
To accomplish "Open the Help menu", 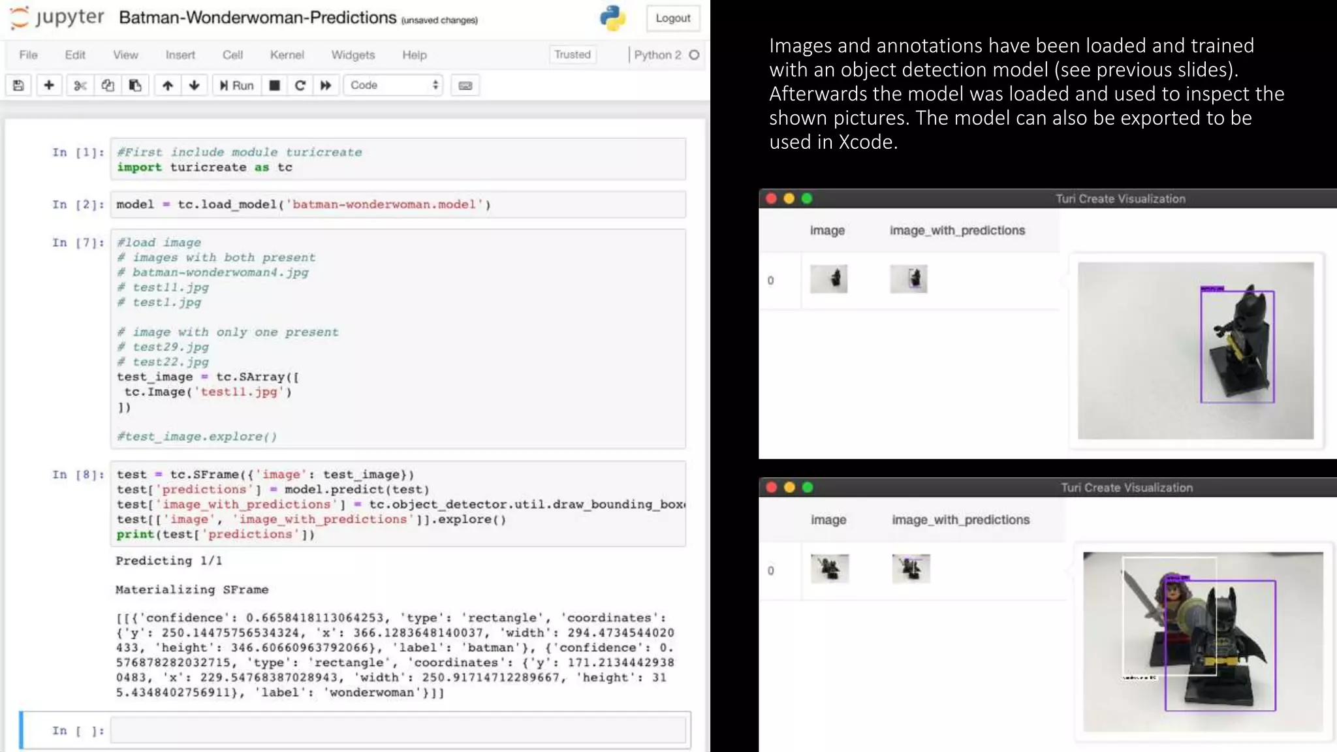I will (x=415, y=55).
